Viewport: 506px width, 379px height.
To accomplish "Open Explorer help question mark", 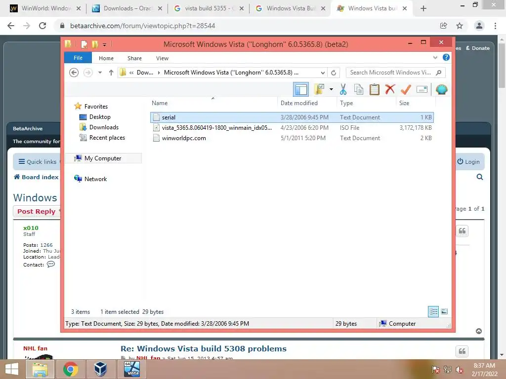I will 446,57.
